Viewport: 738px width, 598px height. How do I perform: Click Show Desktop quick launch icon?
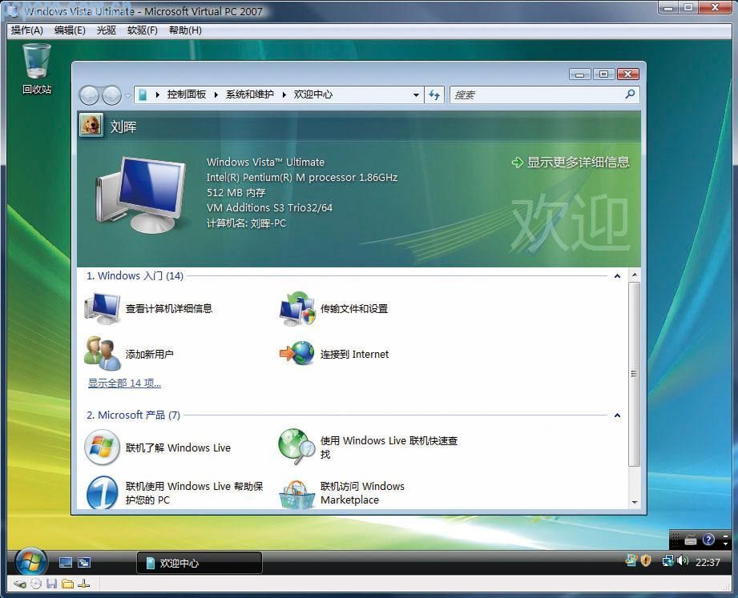[66, 562]
